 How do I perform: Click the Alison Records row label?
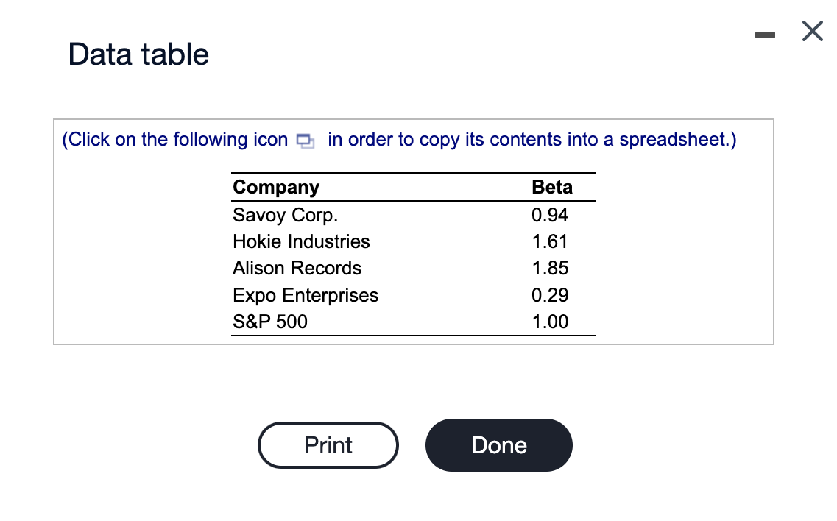pos(297,268)
